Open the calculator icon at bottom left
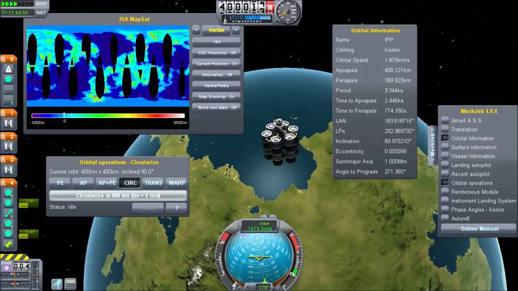518x291 pixels. tap(70, 284)
